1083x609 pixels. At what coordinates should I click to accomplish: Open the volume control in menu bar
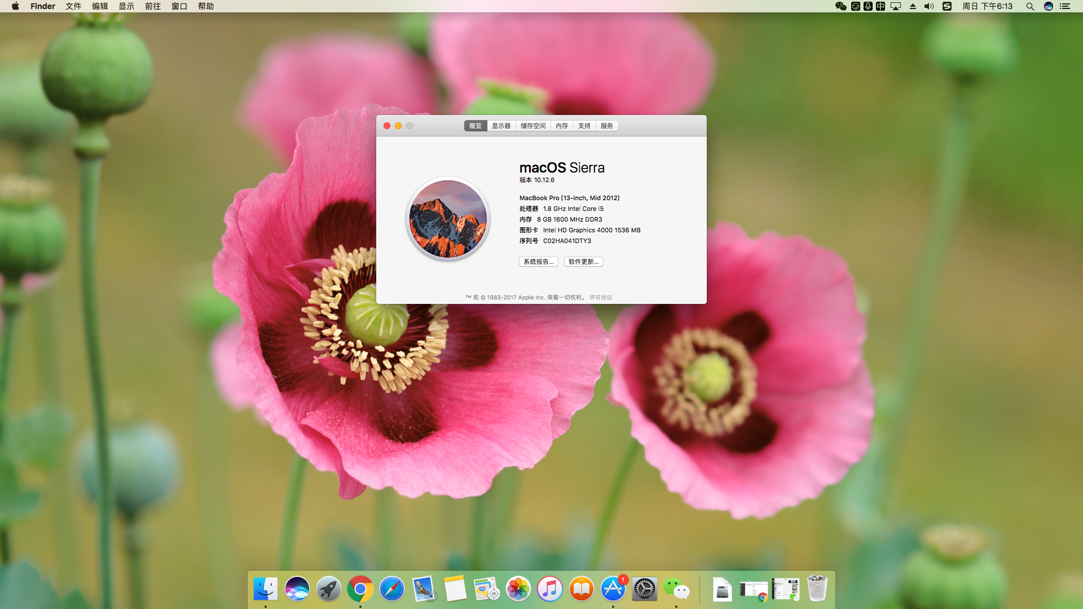tap(929, 6)
